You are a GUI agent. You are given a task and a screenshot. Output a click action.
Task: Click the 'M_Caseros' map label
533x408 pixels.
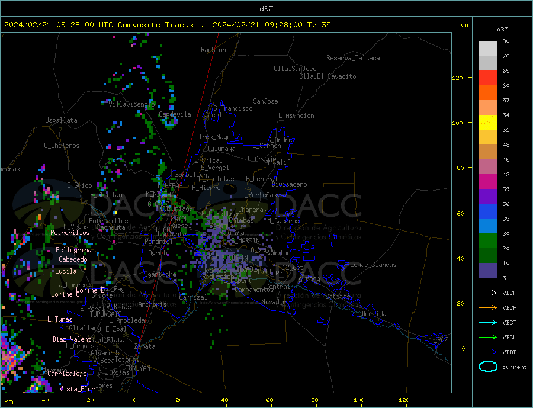[283, 221]
